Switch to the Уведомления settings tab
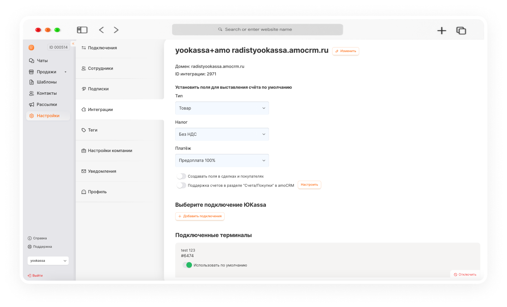This screenshot has width=507, height=307. tap(102, 171)
